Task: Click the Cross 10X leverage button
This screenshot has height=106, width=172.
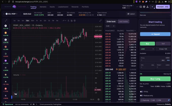Action: (x=163, y=49)
